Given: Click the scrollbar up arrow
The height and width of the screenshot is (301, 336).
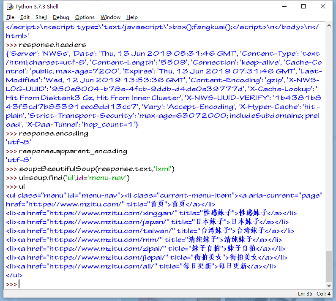Looking at the screenshot, I should (x=329, y=26).
